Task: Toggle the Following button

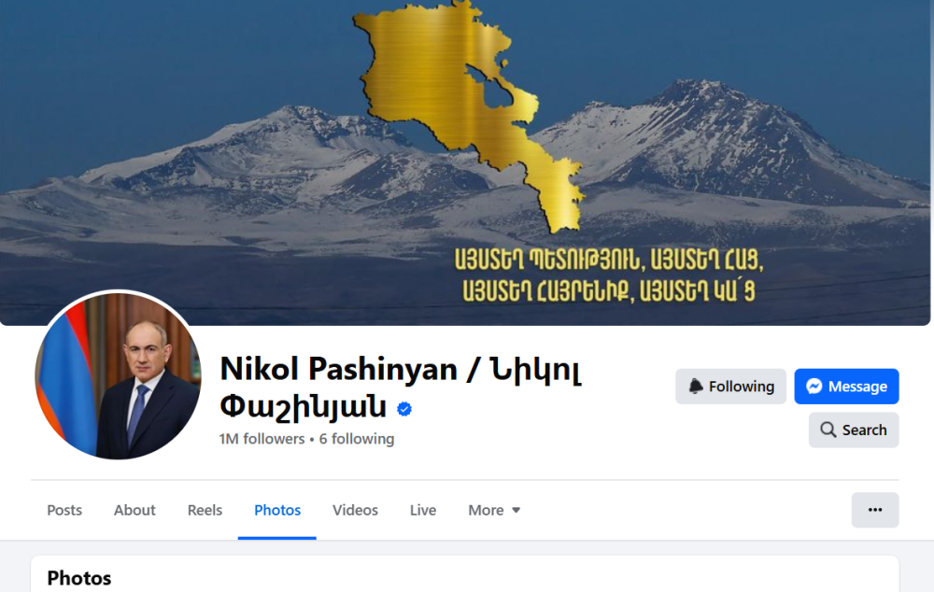Action: tap(730, 387)
